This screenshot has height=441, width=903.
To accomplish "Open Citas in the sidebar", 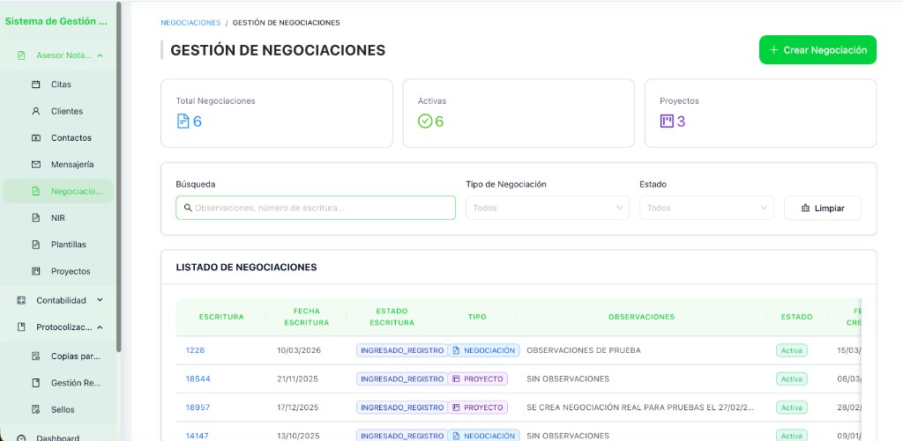I will [x=58, y=85].
